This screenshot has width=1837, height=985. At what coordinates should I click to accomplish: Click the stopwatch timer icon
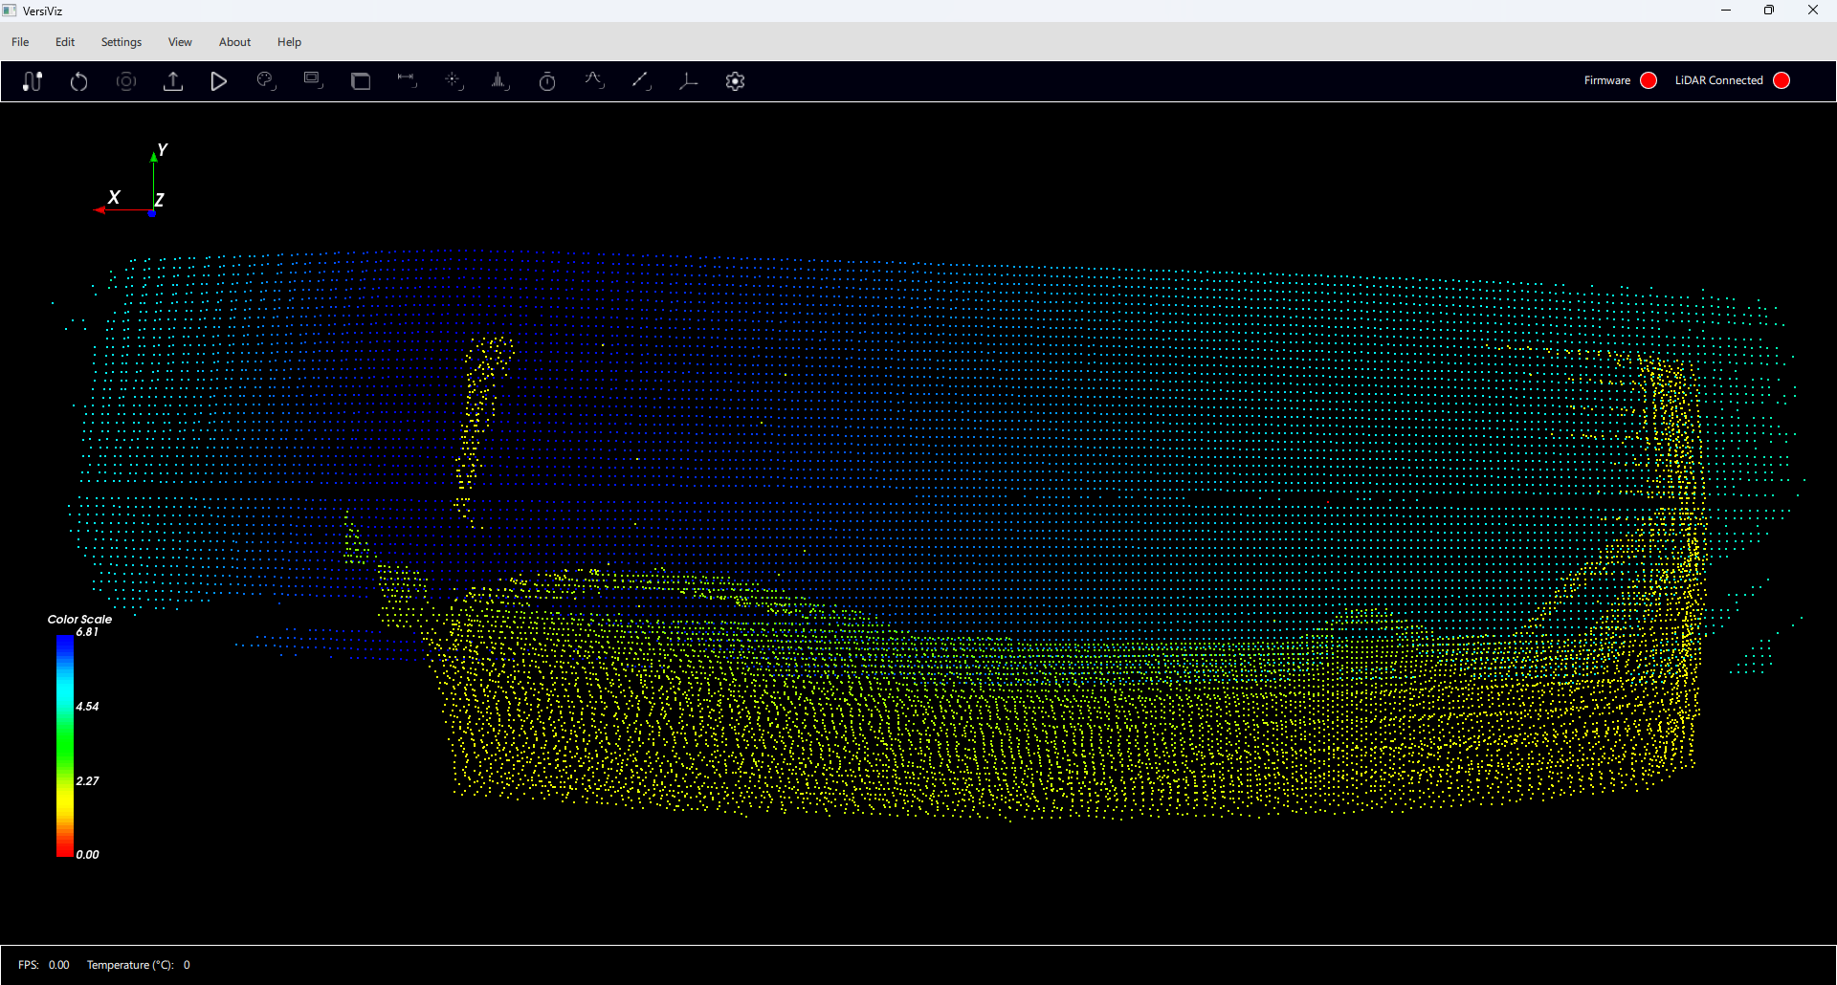coord(547,81)
